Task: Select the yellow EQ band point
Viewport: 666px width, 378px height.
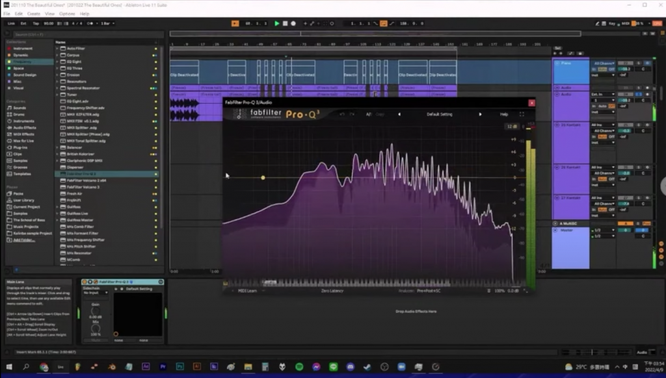Action: pos(263,177)
